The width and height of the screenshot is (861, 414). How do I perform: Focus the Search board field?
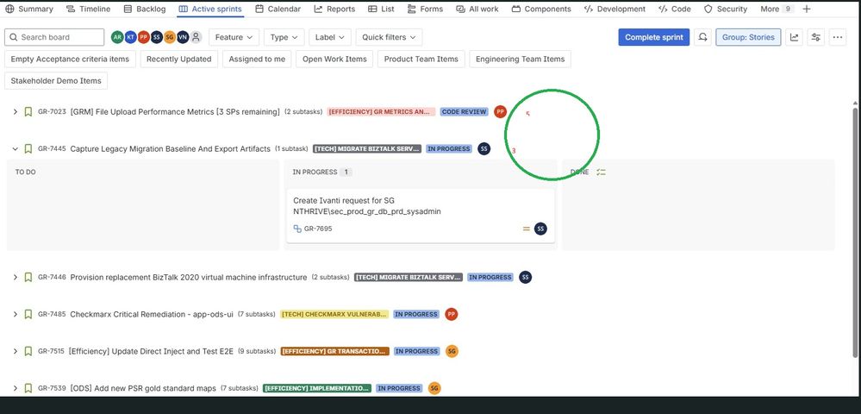(x=54, y=37)
